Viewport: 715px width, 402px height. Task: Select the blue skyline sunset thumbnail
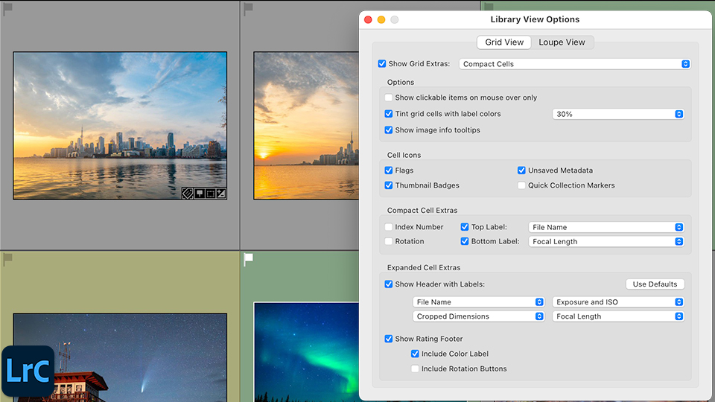coord(120,125)
